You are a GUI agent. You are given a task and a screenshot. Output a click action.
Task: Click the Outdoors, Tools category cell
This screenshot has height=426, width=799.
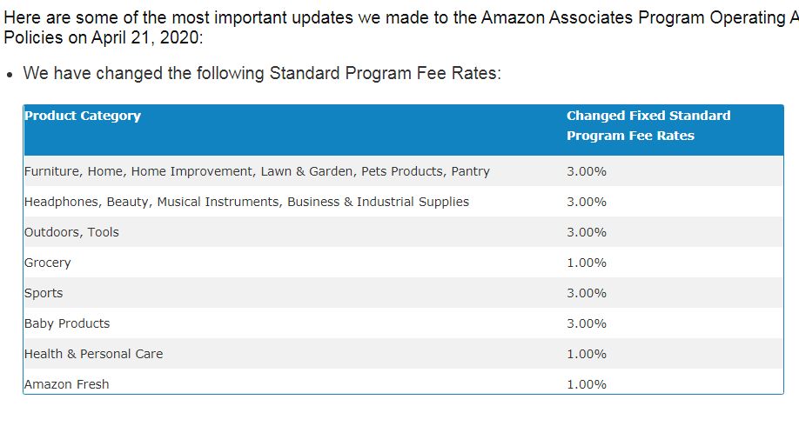[71, 232]
